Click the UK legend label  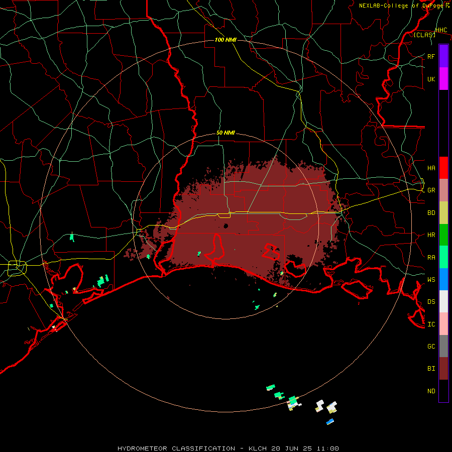coord(431,79)
